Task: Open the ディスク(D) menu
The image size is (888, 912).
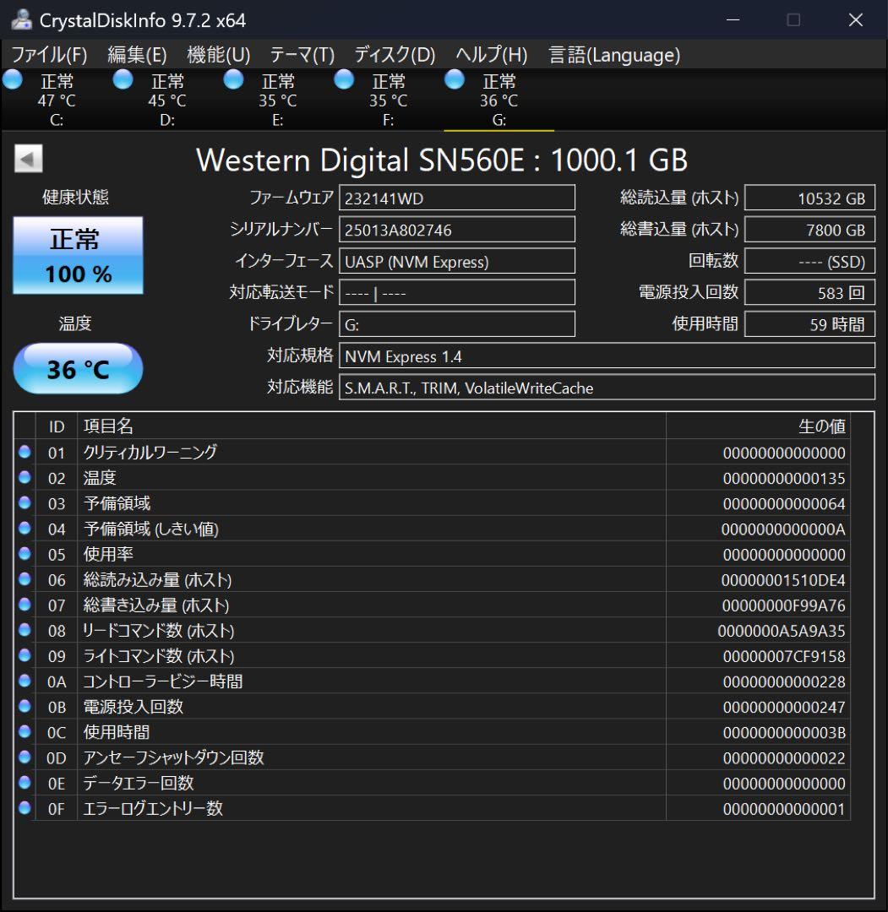Action: click(x=394, y=55)
